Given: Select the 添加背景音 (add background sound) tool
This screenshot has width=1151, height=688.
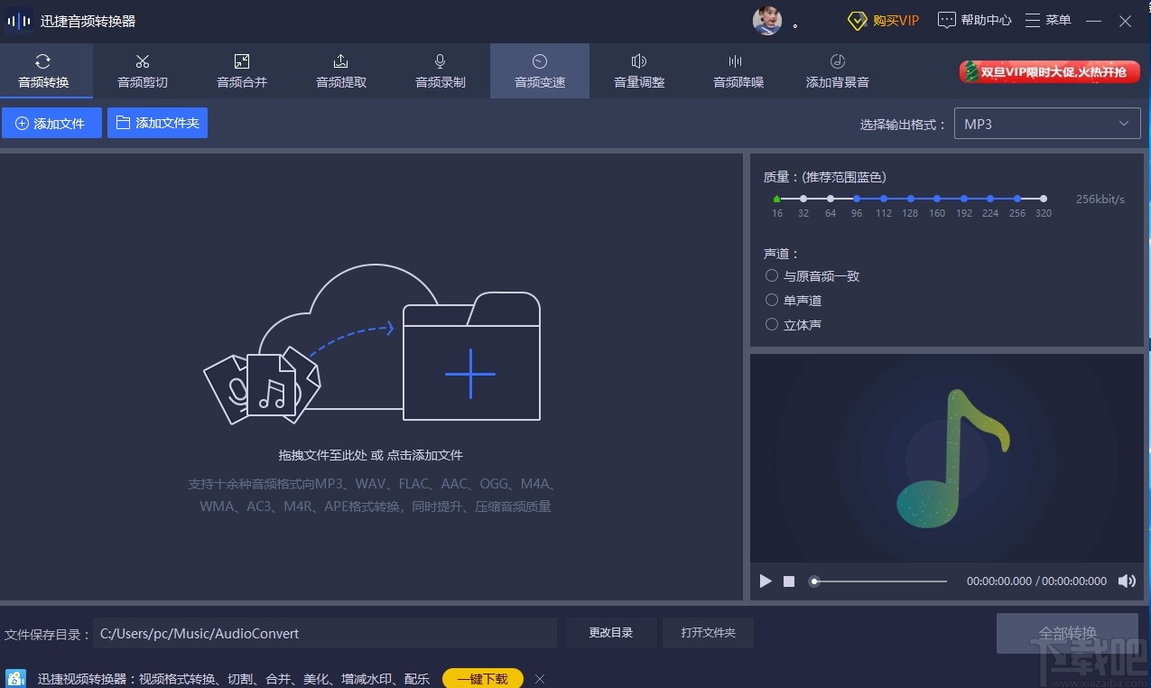Looking at the screenshot, I should coord(837,70).
